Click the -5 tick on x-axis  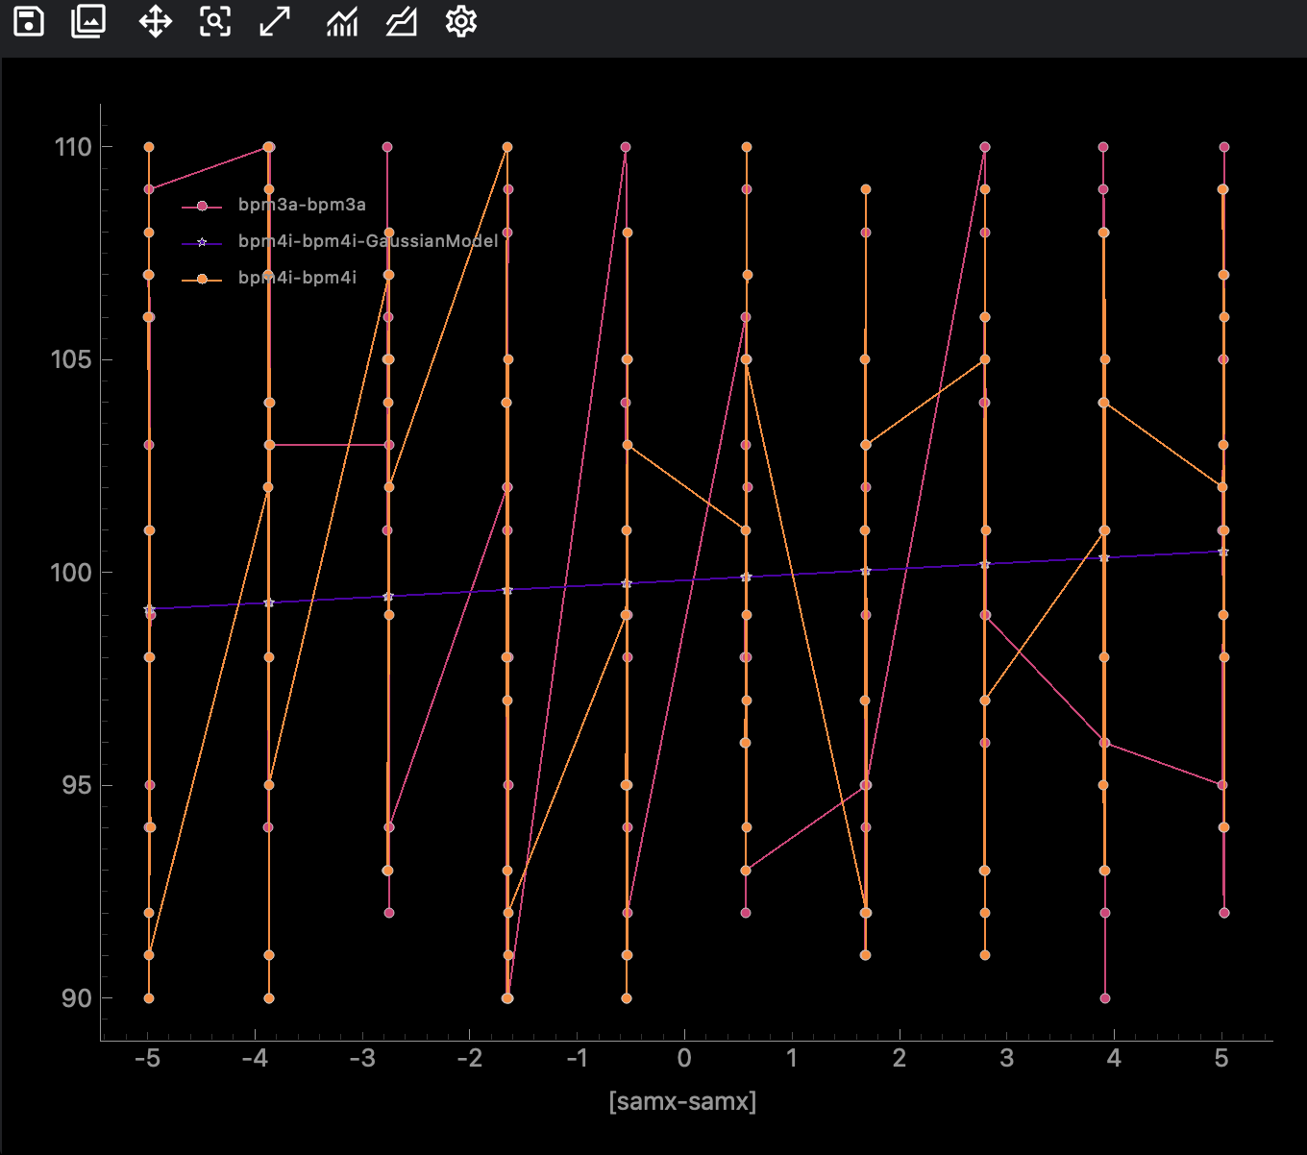147,1059
